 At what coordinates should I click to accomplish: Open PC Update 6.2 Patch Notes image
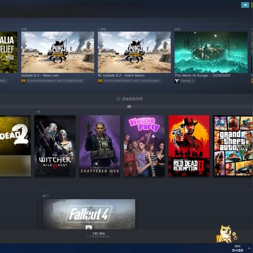134,52
